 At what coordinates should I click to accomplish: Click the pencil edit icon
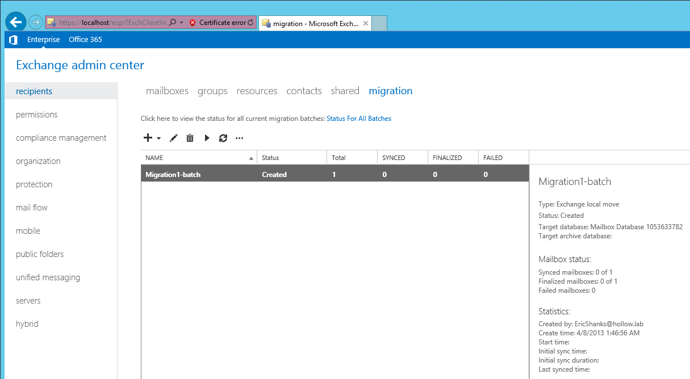coord(174,138)
